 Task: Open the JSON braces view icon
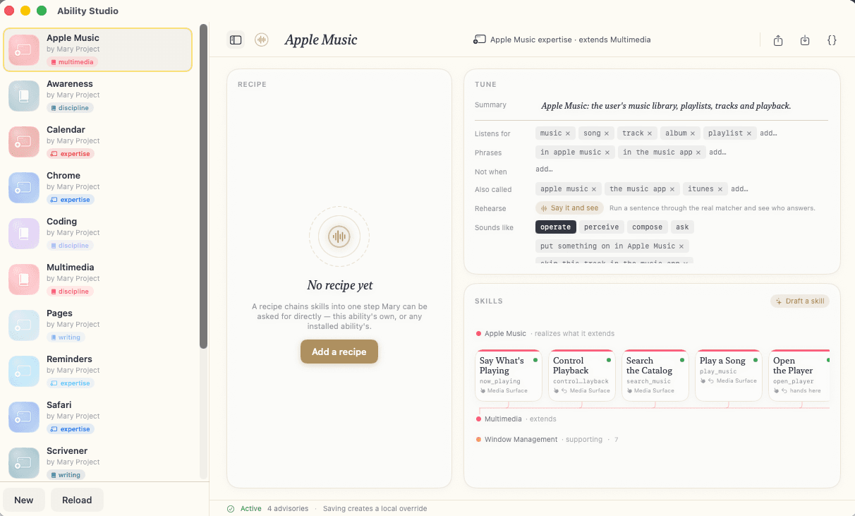tap(832, 40)
